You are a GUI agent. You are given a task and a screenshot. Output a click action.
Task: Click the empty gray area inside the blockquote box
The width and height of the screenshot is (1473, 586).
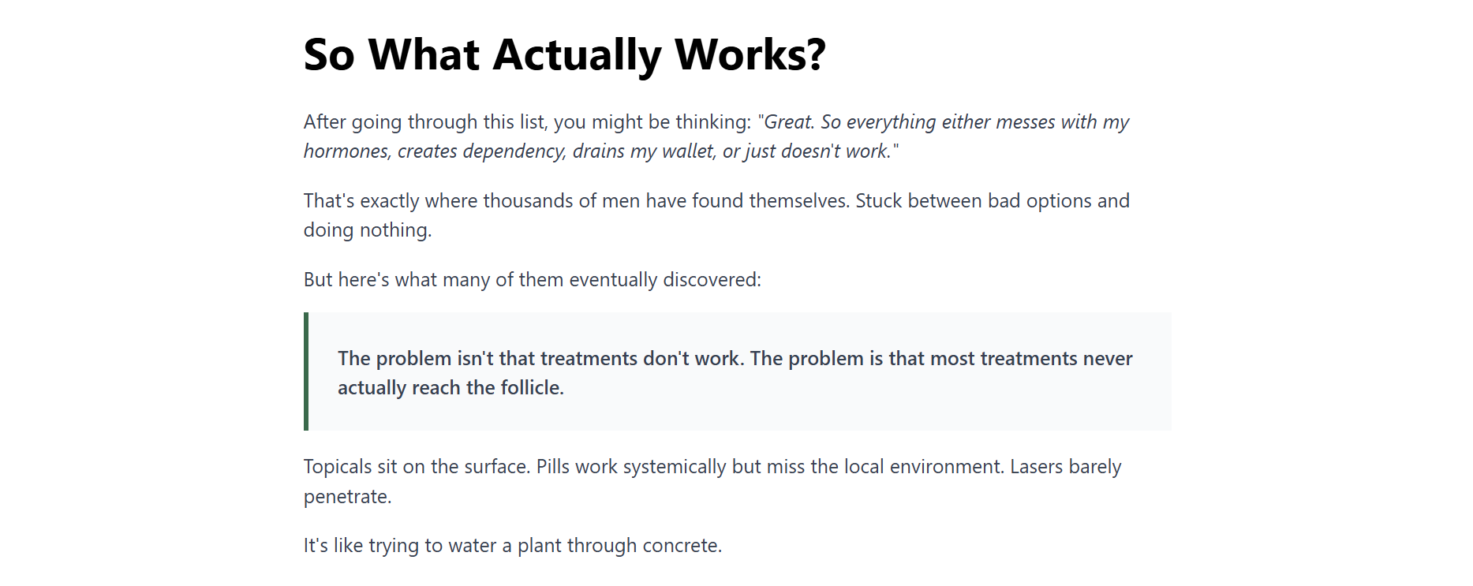tap(868, 406)
